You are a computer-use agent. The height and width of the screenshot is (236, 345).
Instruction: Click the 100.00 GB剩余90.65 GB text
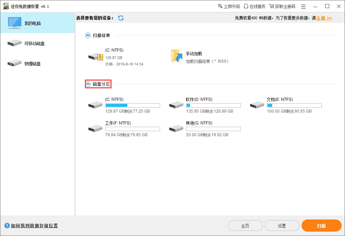click(x=289, y=111)
